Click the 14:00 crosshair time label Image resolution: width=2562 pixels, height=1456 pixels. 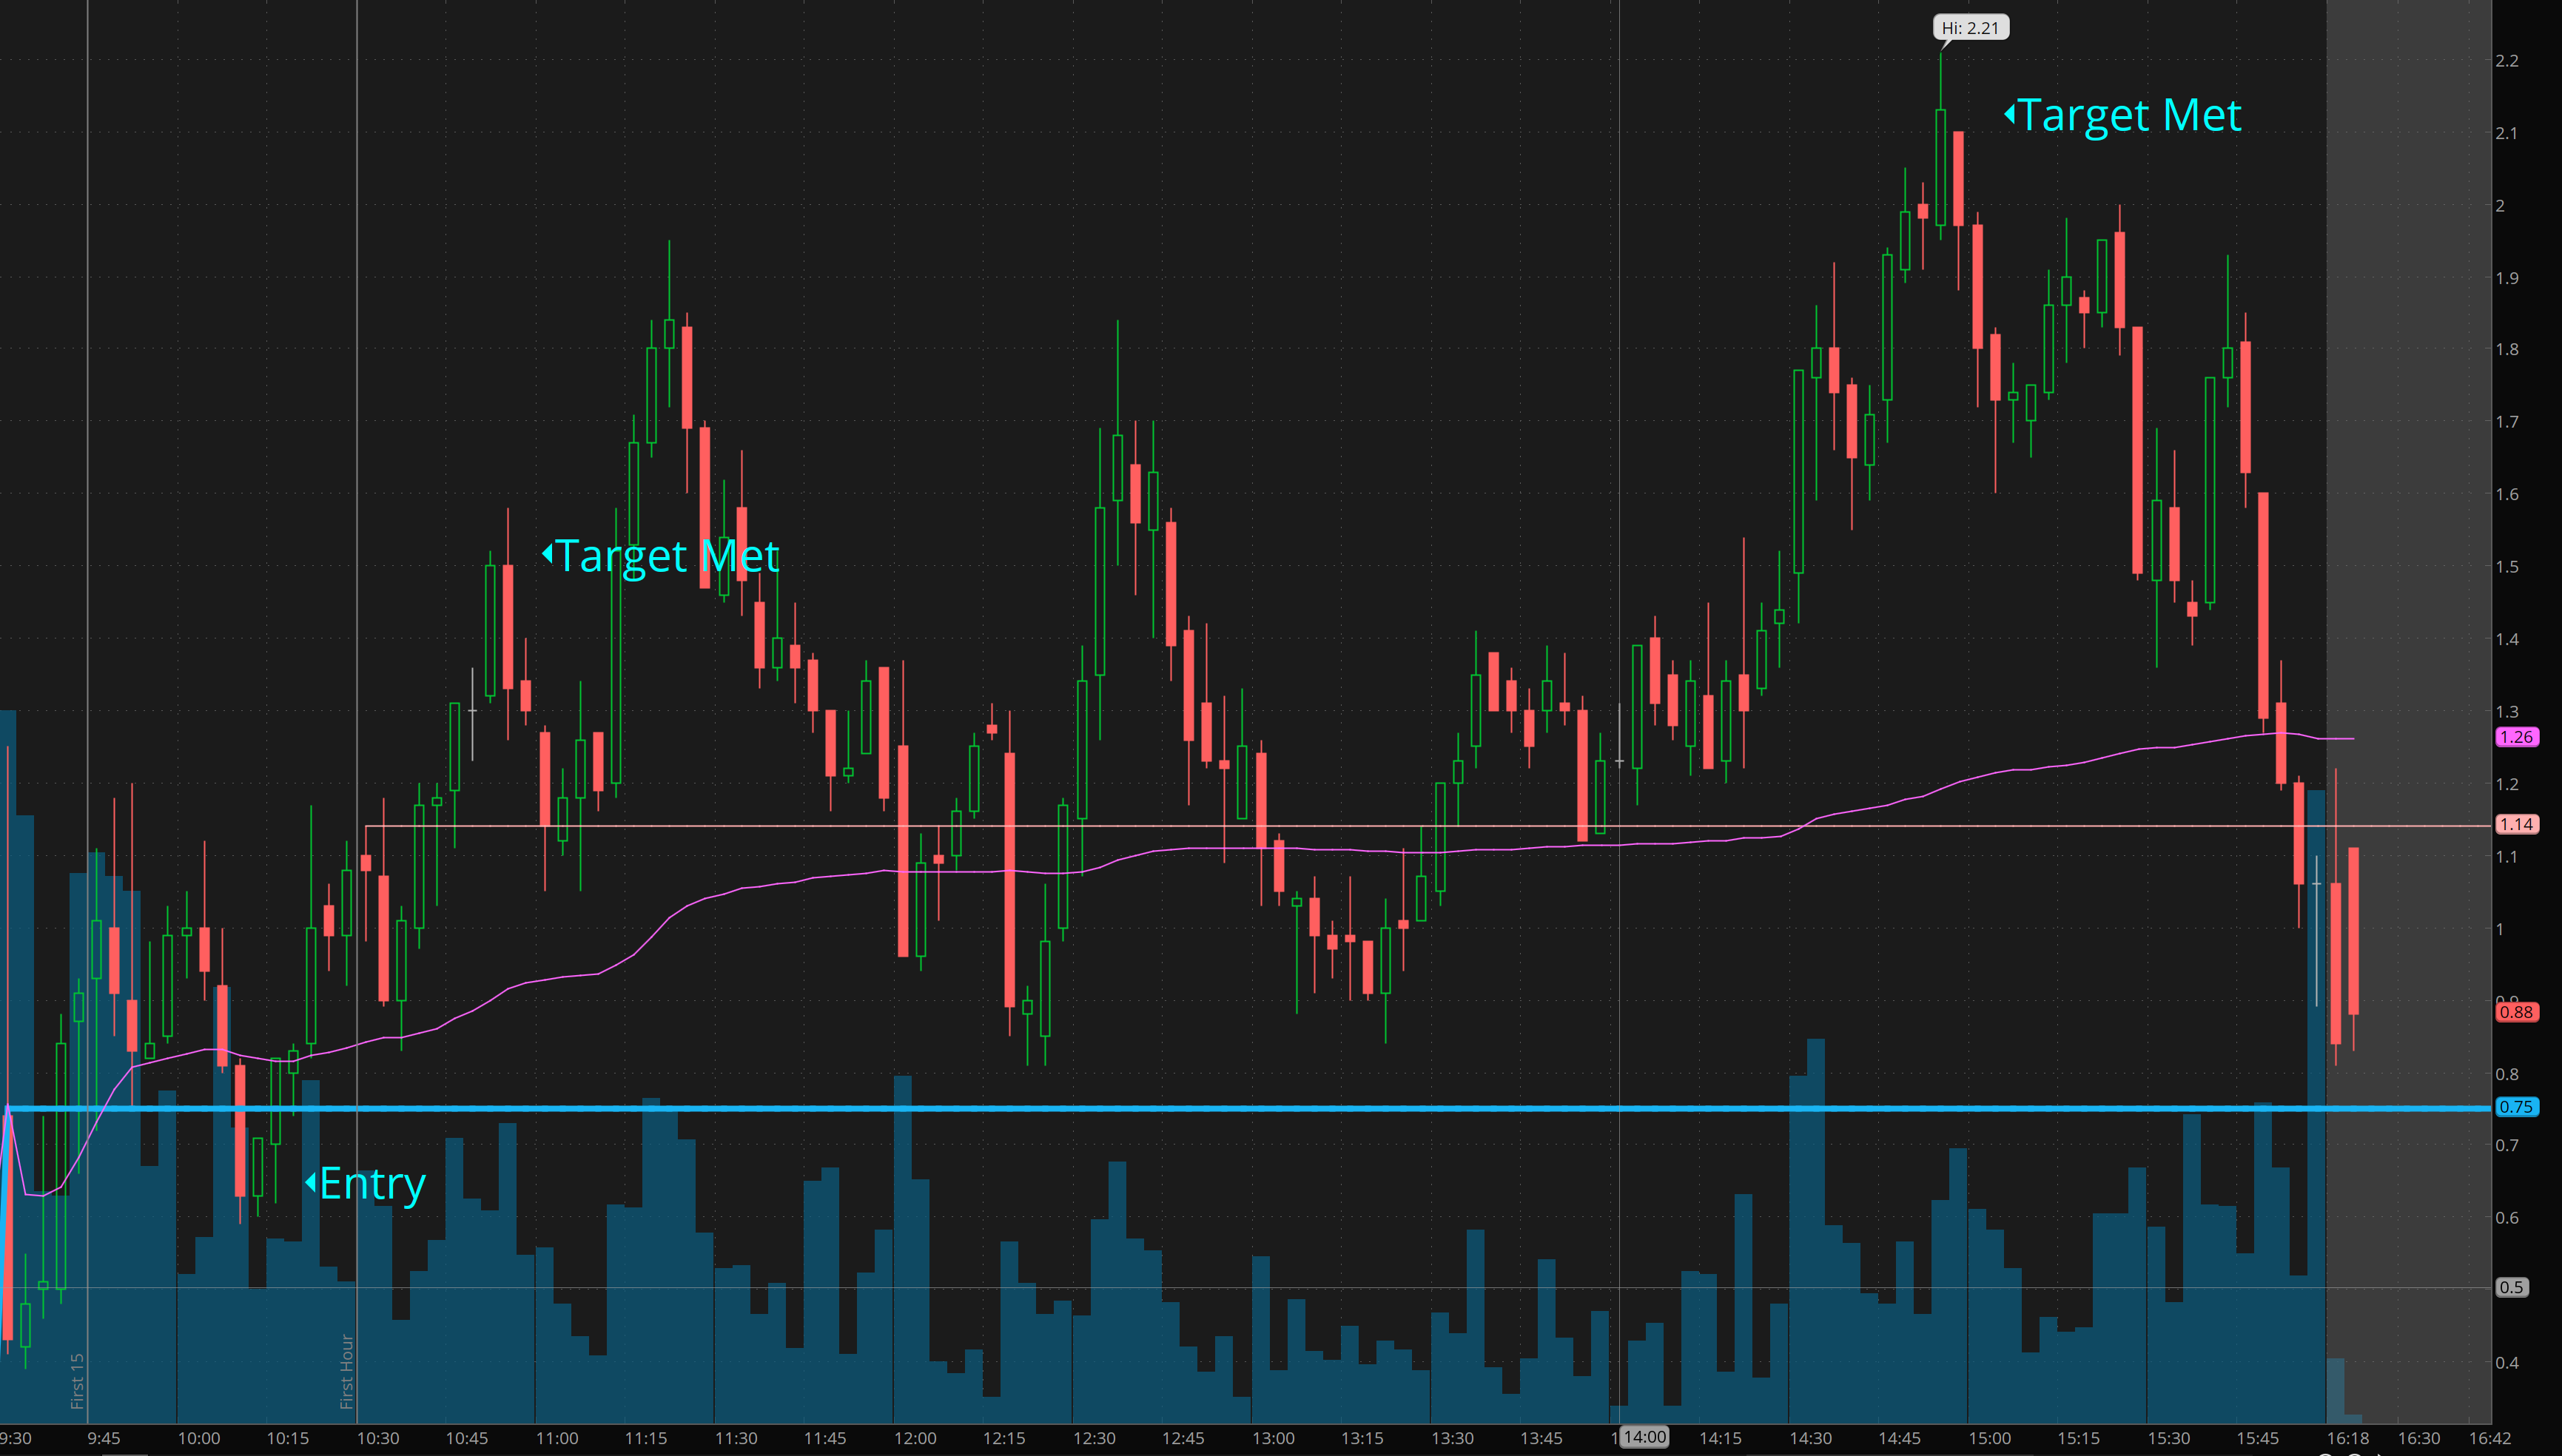coord(1644,1437)
